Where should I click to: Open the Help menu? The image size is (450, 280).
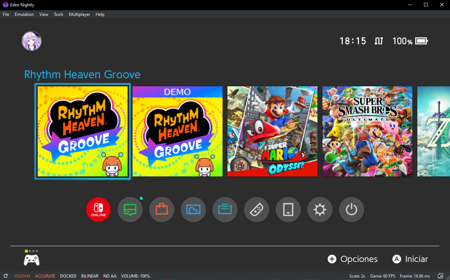pyautogui.click(x=100, y=14)
